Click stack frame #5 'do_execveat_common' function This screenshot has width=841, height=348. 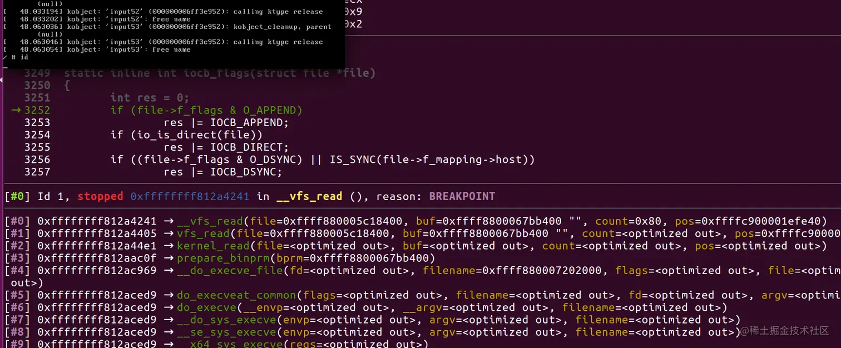coord(236,295)
